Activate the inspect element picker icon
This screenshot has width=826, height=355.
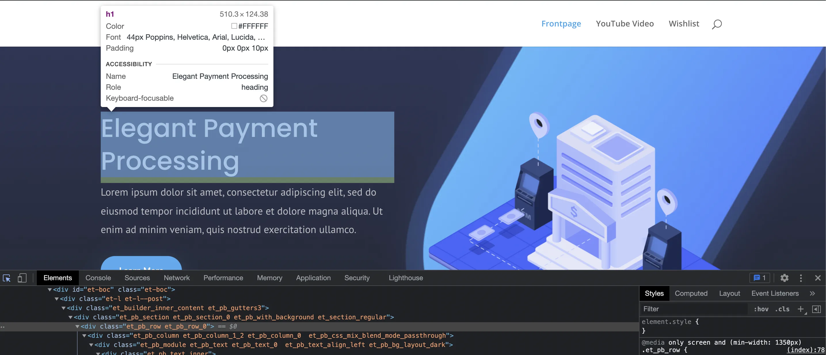(x=7, y=278)
